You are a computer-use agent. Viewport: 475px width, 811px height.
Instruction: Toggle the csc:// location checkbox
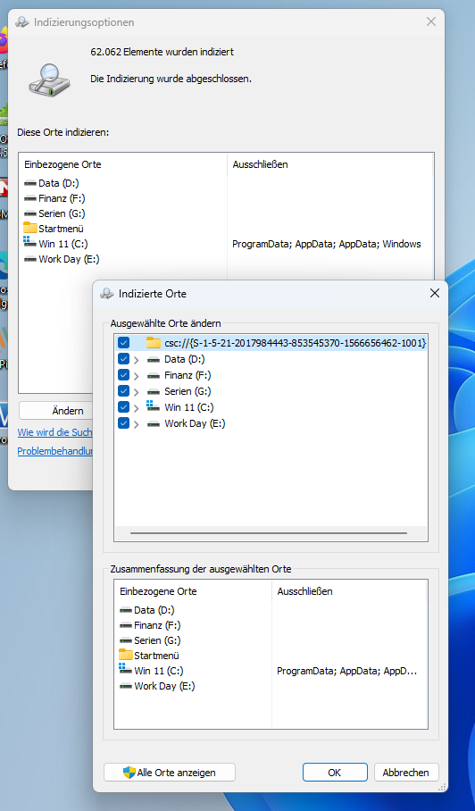tap(123, 342)
